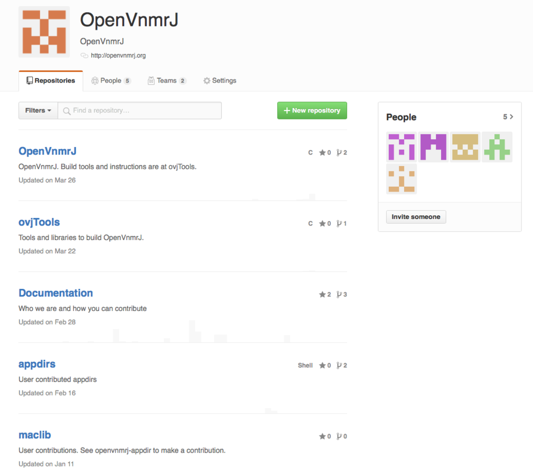Click 'Updated on Jan 11' text
Viewport: 533px width, 476px height.
(x=46, y=464)
